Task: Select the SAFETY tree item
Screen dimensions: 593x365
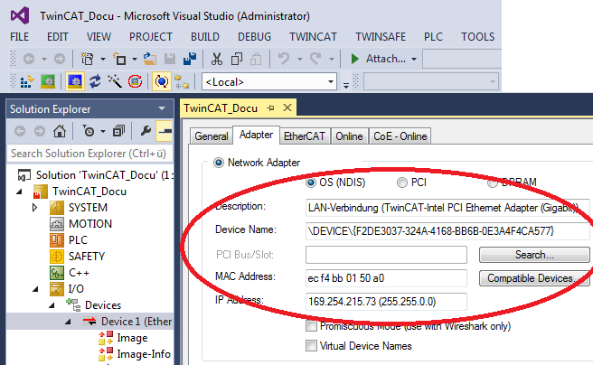Action: 87,257
